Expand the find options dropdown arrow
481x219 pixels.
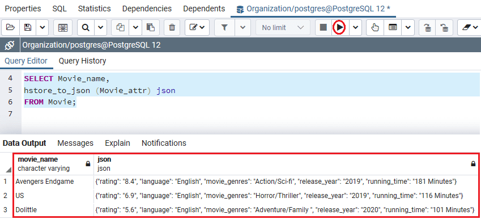coord(100,27)
